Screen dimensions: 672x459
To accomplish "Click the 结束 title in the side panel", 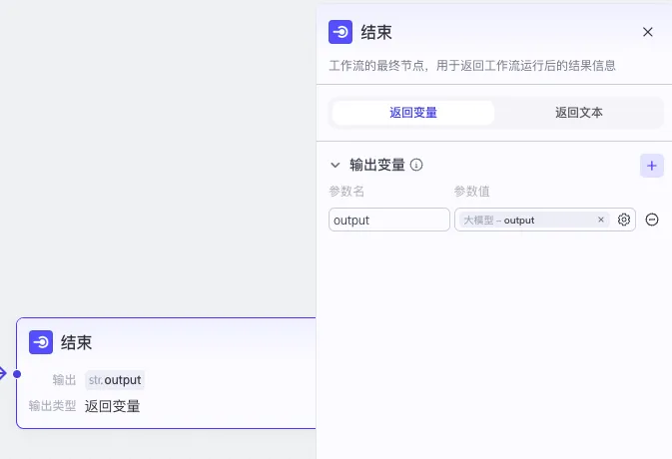I will pyautogui.click(x=376, y=33).
